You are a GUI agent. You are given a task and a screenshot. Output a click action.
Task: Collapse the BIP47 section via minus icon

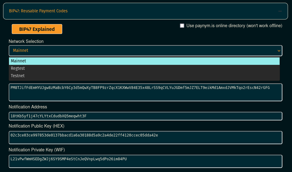[x=280, y=11]
